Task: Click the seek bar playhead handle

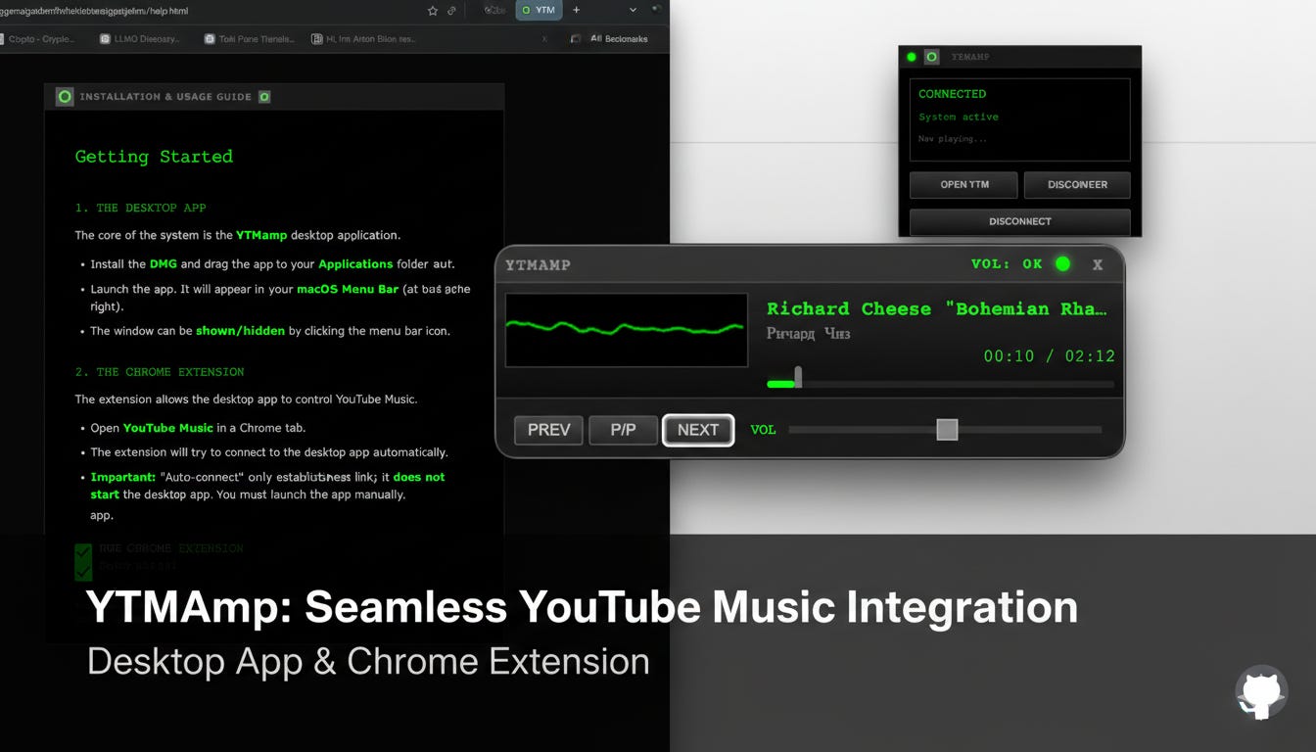Action: tap(798, 377)
